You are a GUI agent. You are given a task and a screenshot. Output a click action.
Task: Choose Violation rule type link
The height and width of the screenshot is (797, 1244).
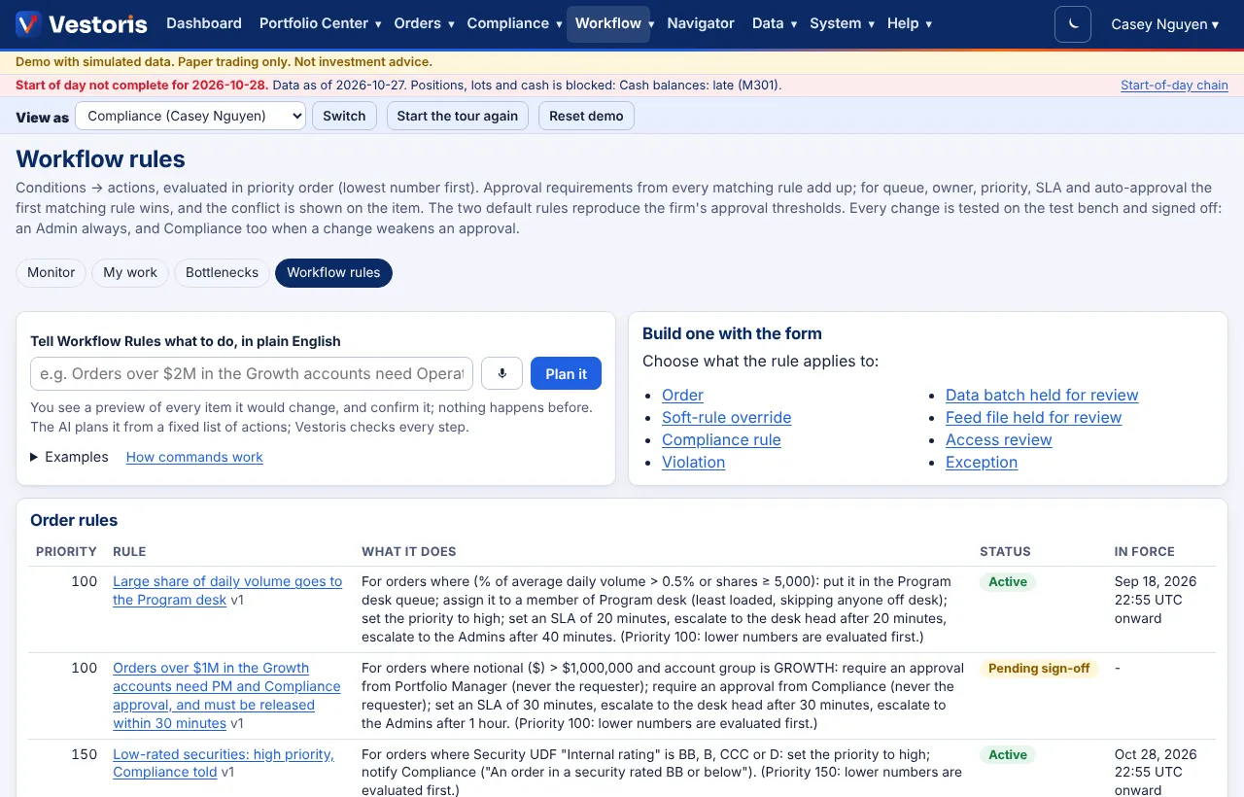click(693, 462)
